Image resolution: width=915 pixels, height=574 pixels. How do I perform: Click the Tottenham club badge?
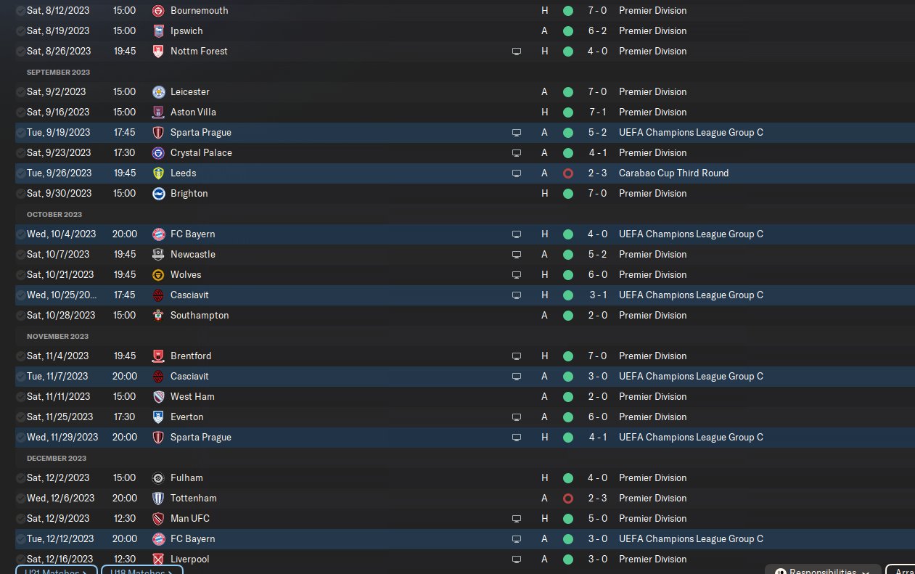click(x=158, y=499)
